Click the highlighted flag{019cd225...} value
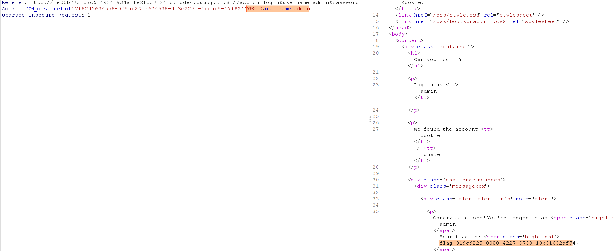This screenshot has width=613, height=251. [509, 243]
